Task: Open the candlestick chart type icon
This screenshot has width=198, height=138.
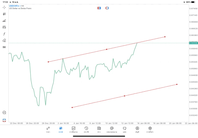Action: point(4,14)
